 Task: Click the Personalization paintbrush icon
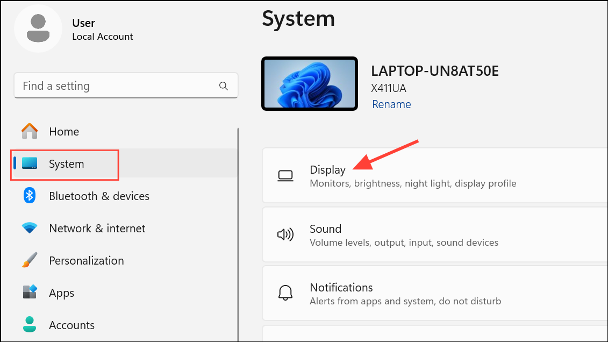[30, 260]
